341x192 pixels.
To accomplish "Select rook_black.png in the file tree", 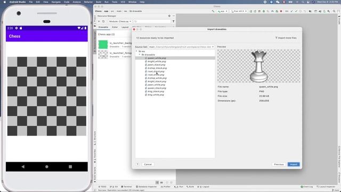I will 156,71.
